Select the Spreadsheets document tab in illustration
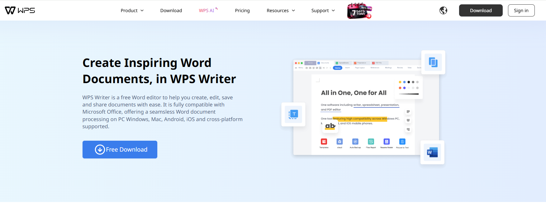The image size is (546, 221). [343, 63]
